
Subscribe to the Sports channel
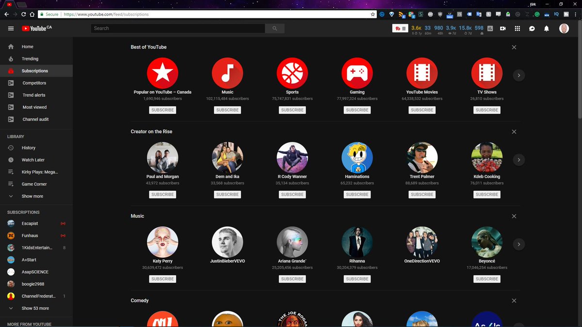pos(292,110)
